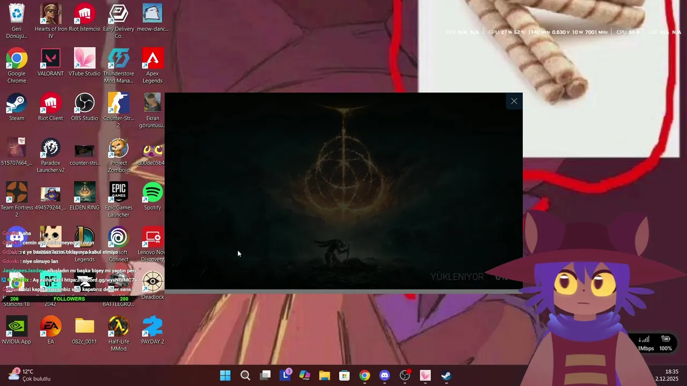Screen dimensions: 687x386
Task: Launch VALORANT from the desktop
Action: tap(50, 63)
